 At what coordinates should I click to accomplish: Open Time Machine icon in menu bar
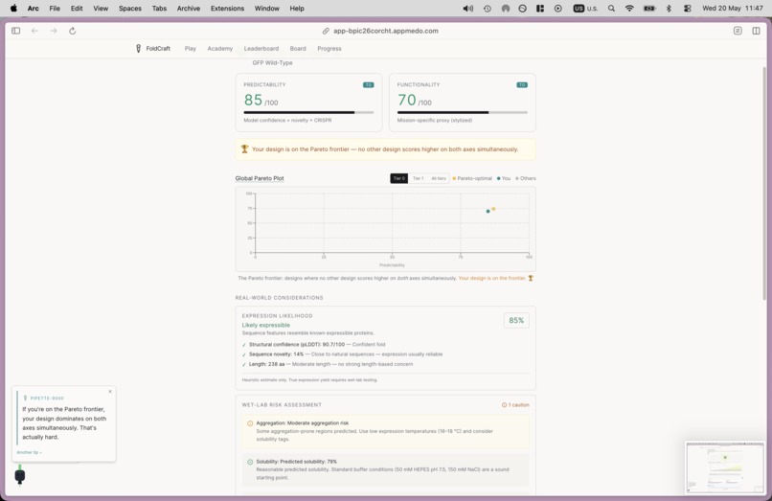coord(487,9)
